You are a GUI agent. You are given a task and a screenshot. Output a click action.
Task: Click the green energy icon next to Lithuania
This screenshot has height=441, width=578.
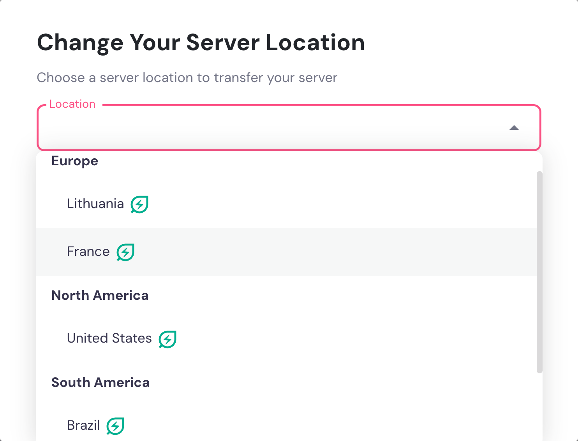(139, 204)
